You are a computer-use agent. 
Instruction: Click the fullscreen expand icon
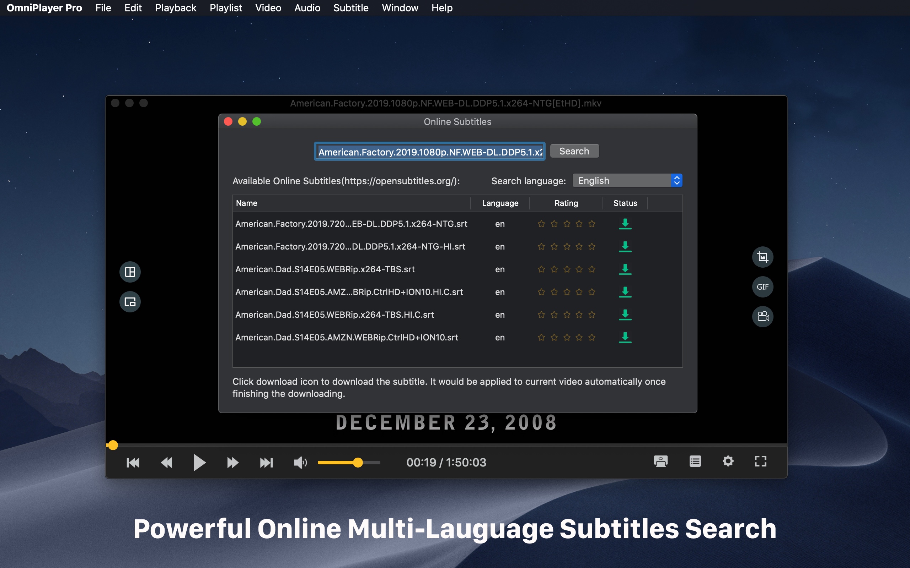[760, 461]
